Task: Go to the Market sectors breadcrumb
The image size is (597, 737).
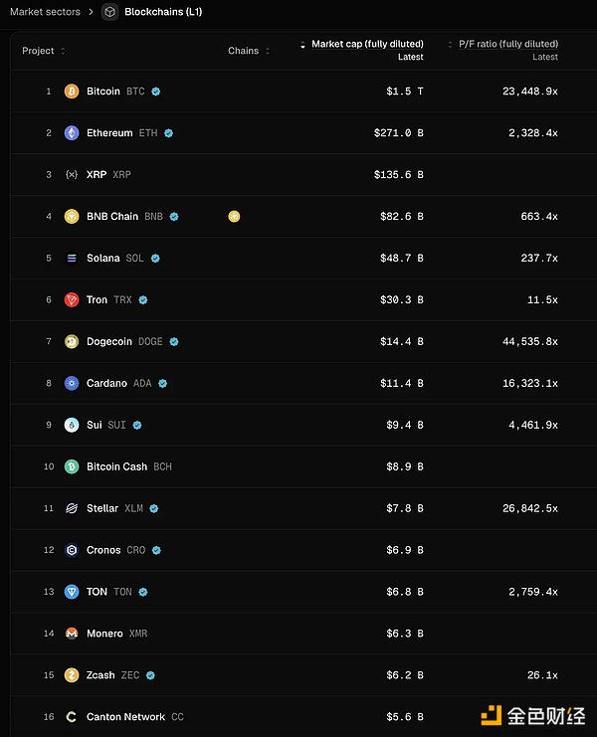Action: 45,12
